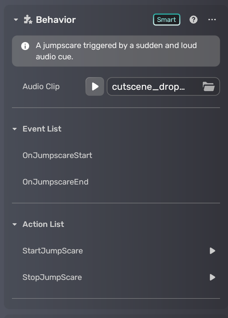Preview the audio clip with play button
This screenshot has width=228, height=318.
(x=95, y=86)
